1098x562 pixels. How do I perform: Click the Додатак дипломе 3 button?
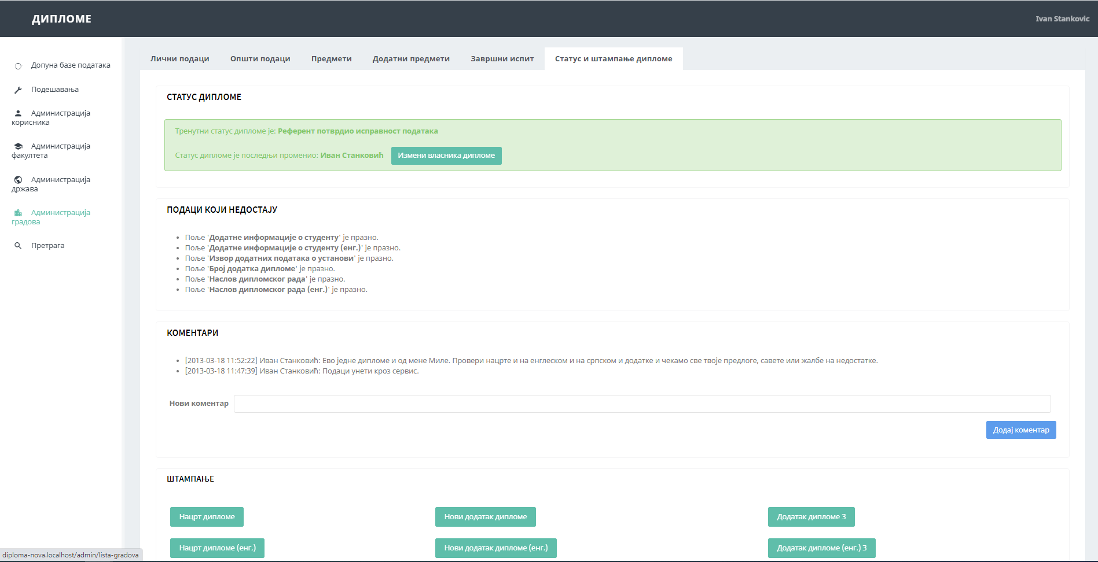[811, 517]
